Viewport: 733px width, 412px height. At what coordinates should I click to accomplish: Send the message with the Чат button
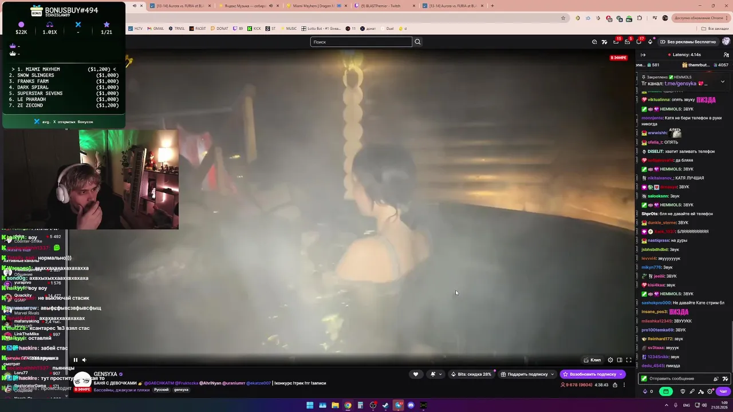coord(723,391)
